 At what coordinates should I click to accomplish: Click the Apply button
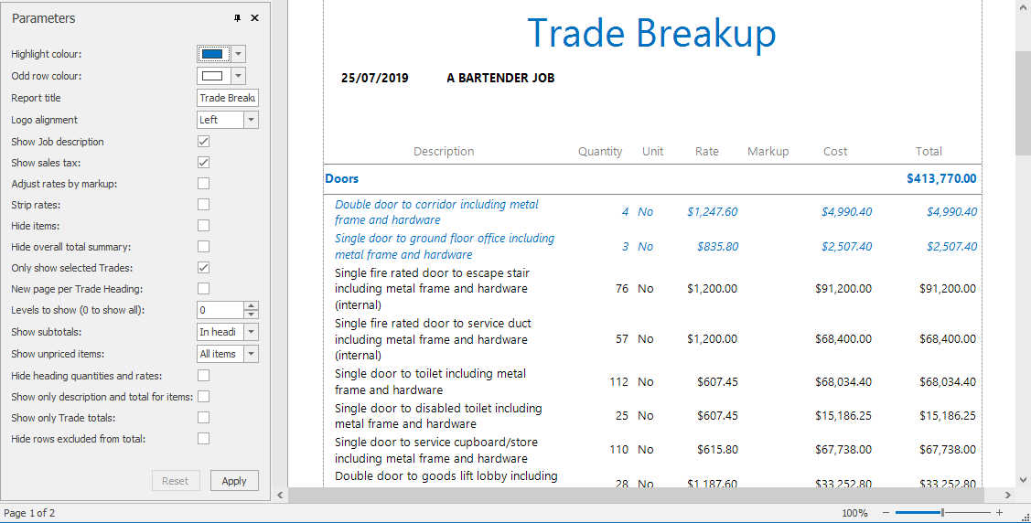coord(234,481)
